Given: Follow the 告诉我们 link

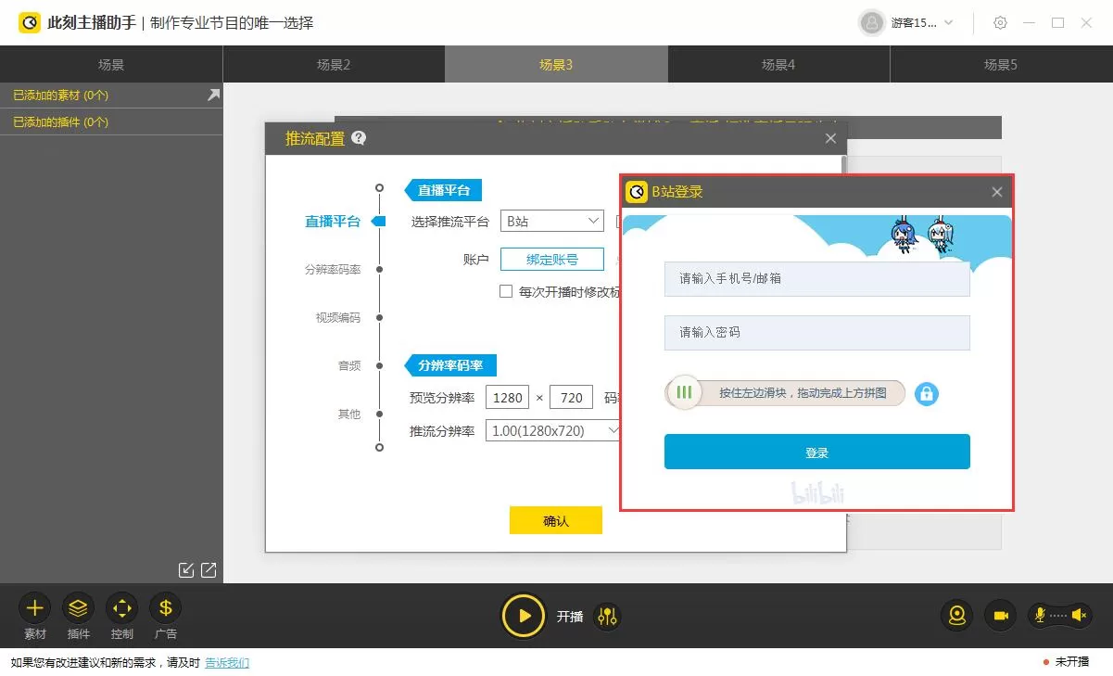Looking at the screenshot, I should click(227, 662).
